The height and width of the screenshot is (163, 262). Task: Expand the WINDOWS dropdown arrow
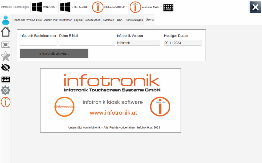tap(57, 7)
